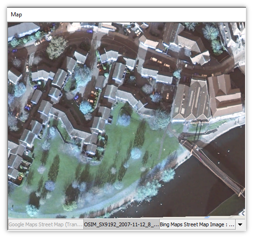Click the pale round tree inside the hedged lawn nook
The height and width of the screenshot is (238, 253).
tap(124, 120)
